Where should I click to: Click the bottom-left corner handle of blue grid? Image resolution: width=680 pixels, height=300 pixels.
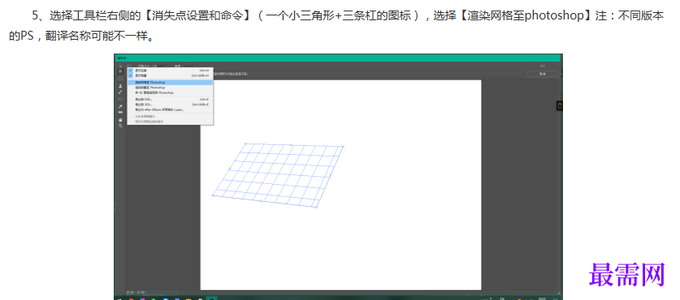point(213,195)
